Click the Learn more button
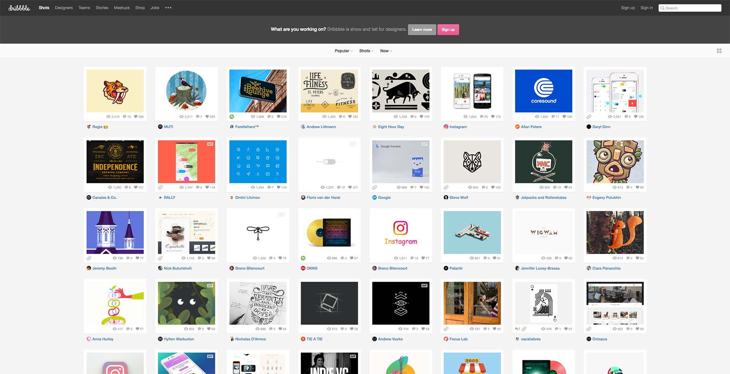 pyautogui.click(x=422, y=29)
